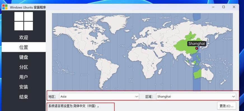The width and height of the screenshot is (244, 111).
Task: Open the 欢迎 step in sidebar
Action: (x=24, y=37)
